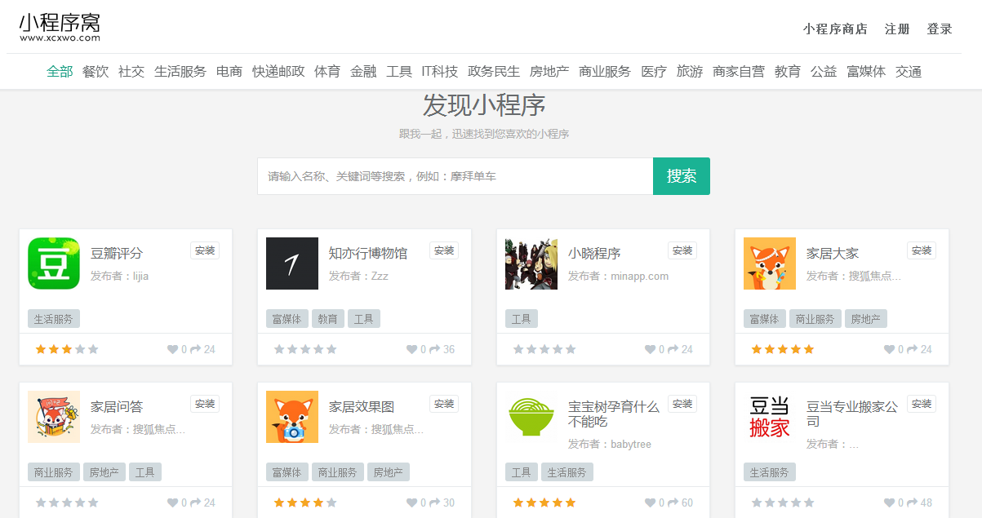Click publisher text babytree
Viewport: 982px width, 518px height.
tap(631, 444)
